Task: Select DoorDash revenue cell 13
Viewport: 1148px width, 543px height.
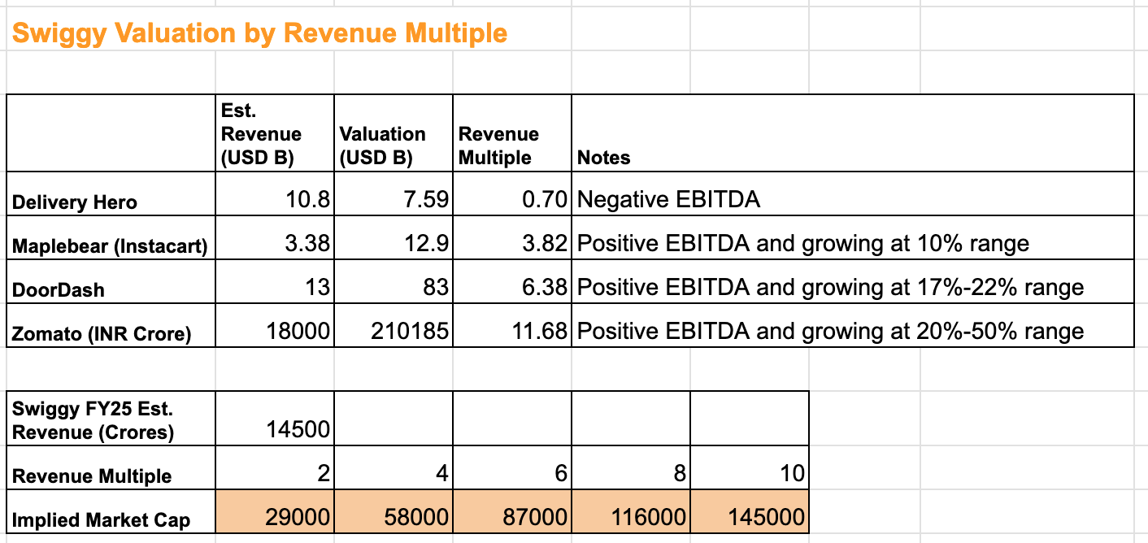Action: (275, 281)
